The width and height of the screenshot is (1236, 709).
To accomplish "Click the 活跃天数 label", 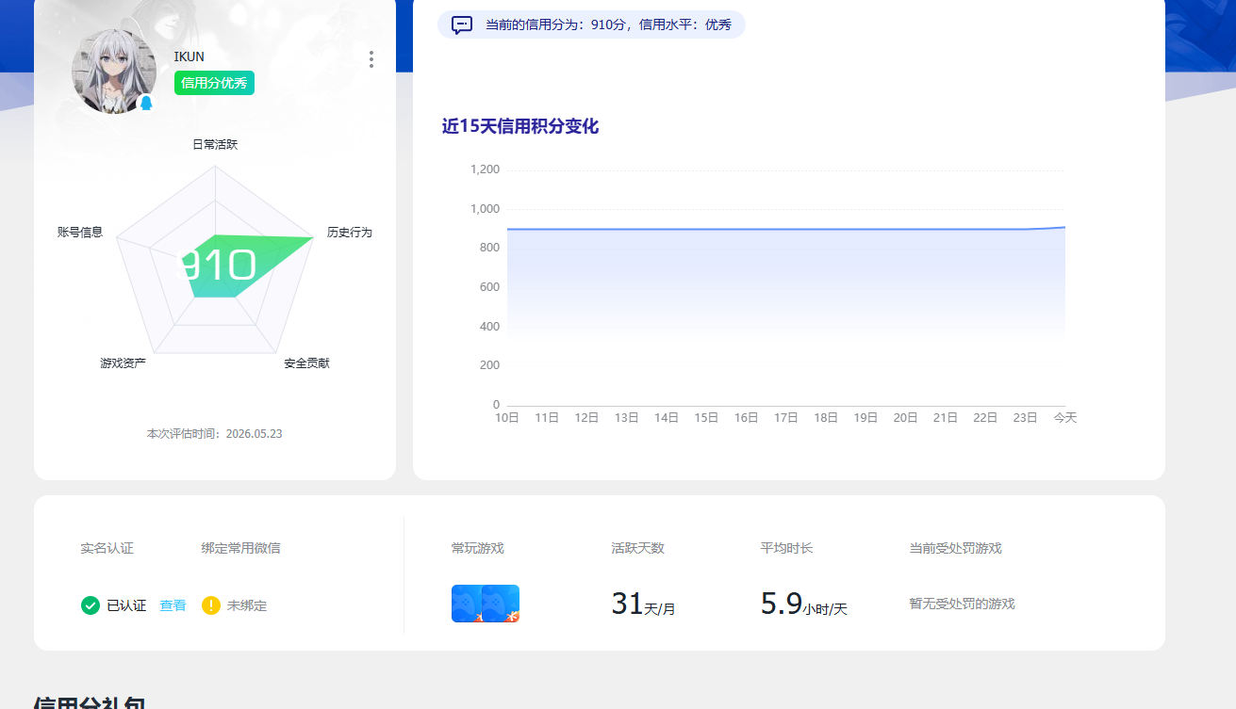I will [637, 548].
